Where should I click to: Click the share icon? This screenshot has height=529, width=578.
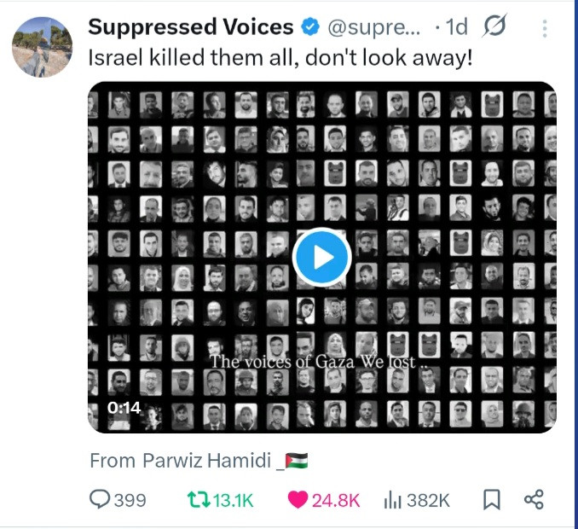[x=533, y=500]
